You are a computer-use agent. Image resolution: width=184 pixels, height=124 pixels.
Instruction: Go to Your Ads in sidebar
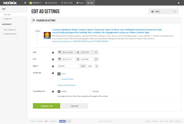coord(7,14)
